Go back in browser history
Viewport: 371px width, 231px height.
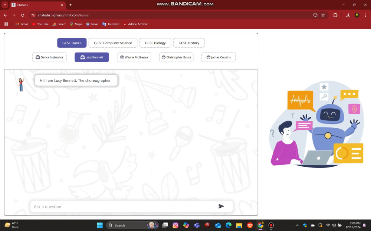[x=5, y=15]
